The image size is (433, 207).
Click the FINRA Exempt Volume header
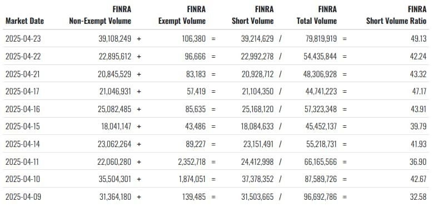point(182,15)
